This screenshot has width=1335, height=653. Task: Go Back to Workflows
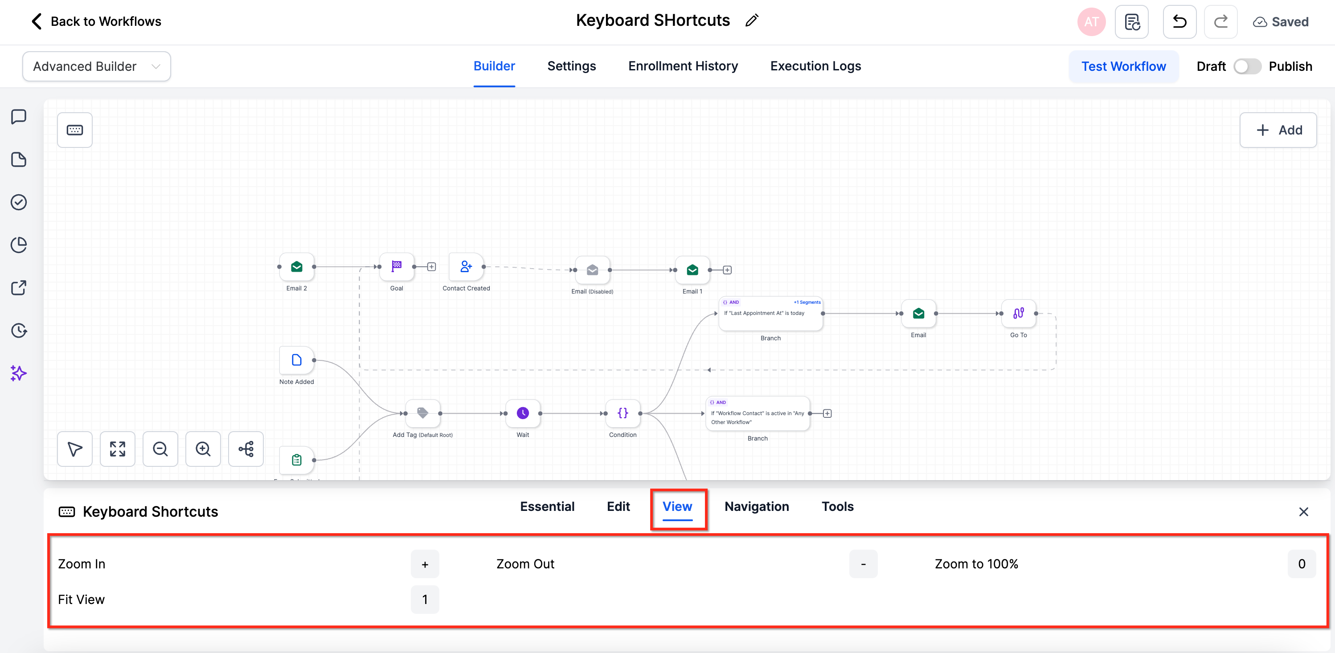tap(96, 21)
